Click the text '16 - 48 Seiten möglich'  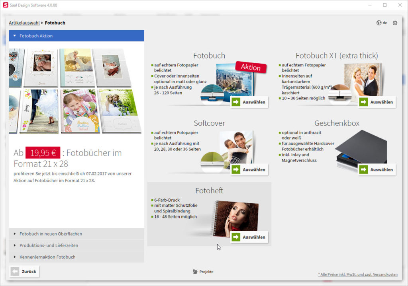click(x=175, y=217)
